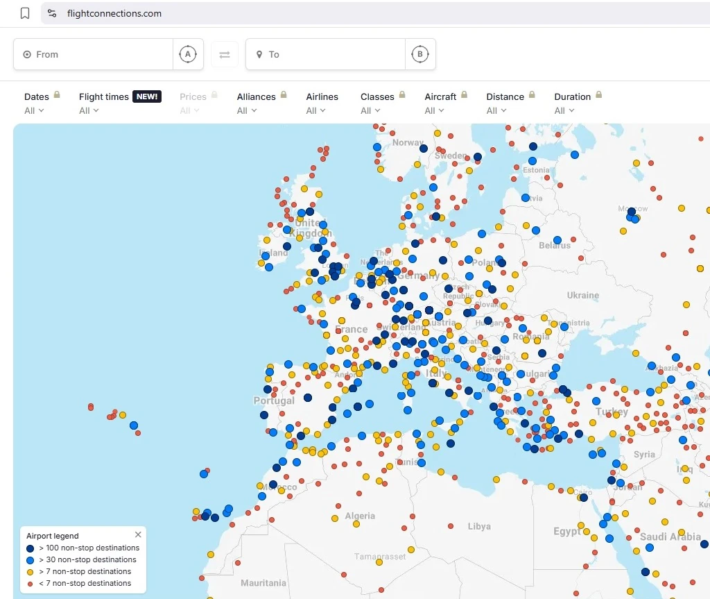Click the Saudi Arabia label on map

click(670, 537)
